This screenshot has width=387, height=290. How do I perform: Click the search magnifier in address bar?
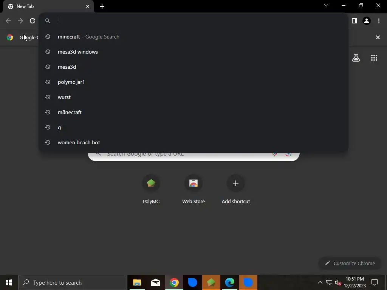[48, 21]
